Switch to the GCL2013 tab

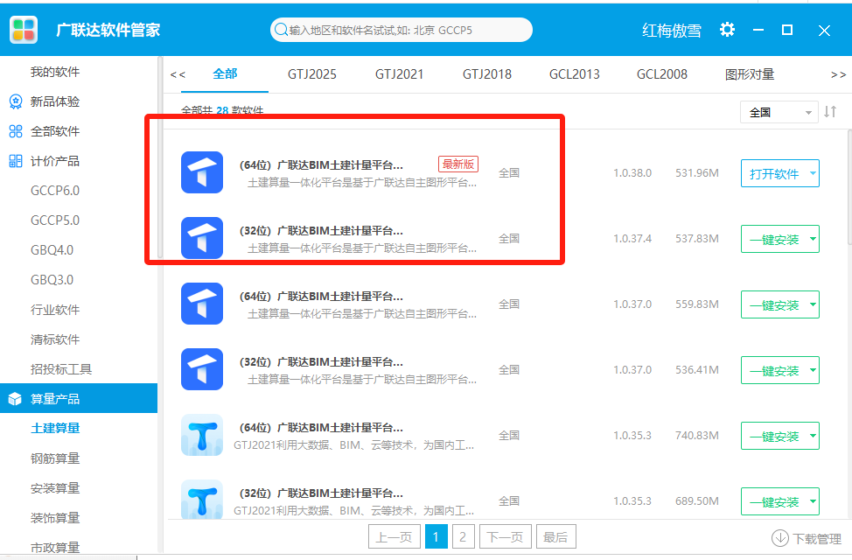575,74
